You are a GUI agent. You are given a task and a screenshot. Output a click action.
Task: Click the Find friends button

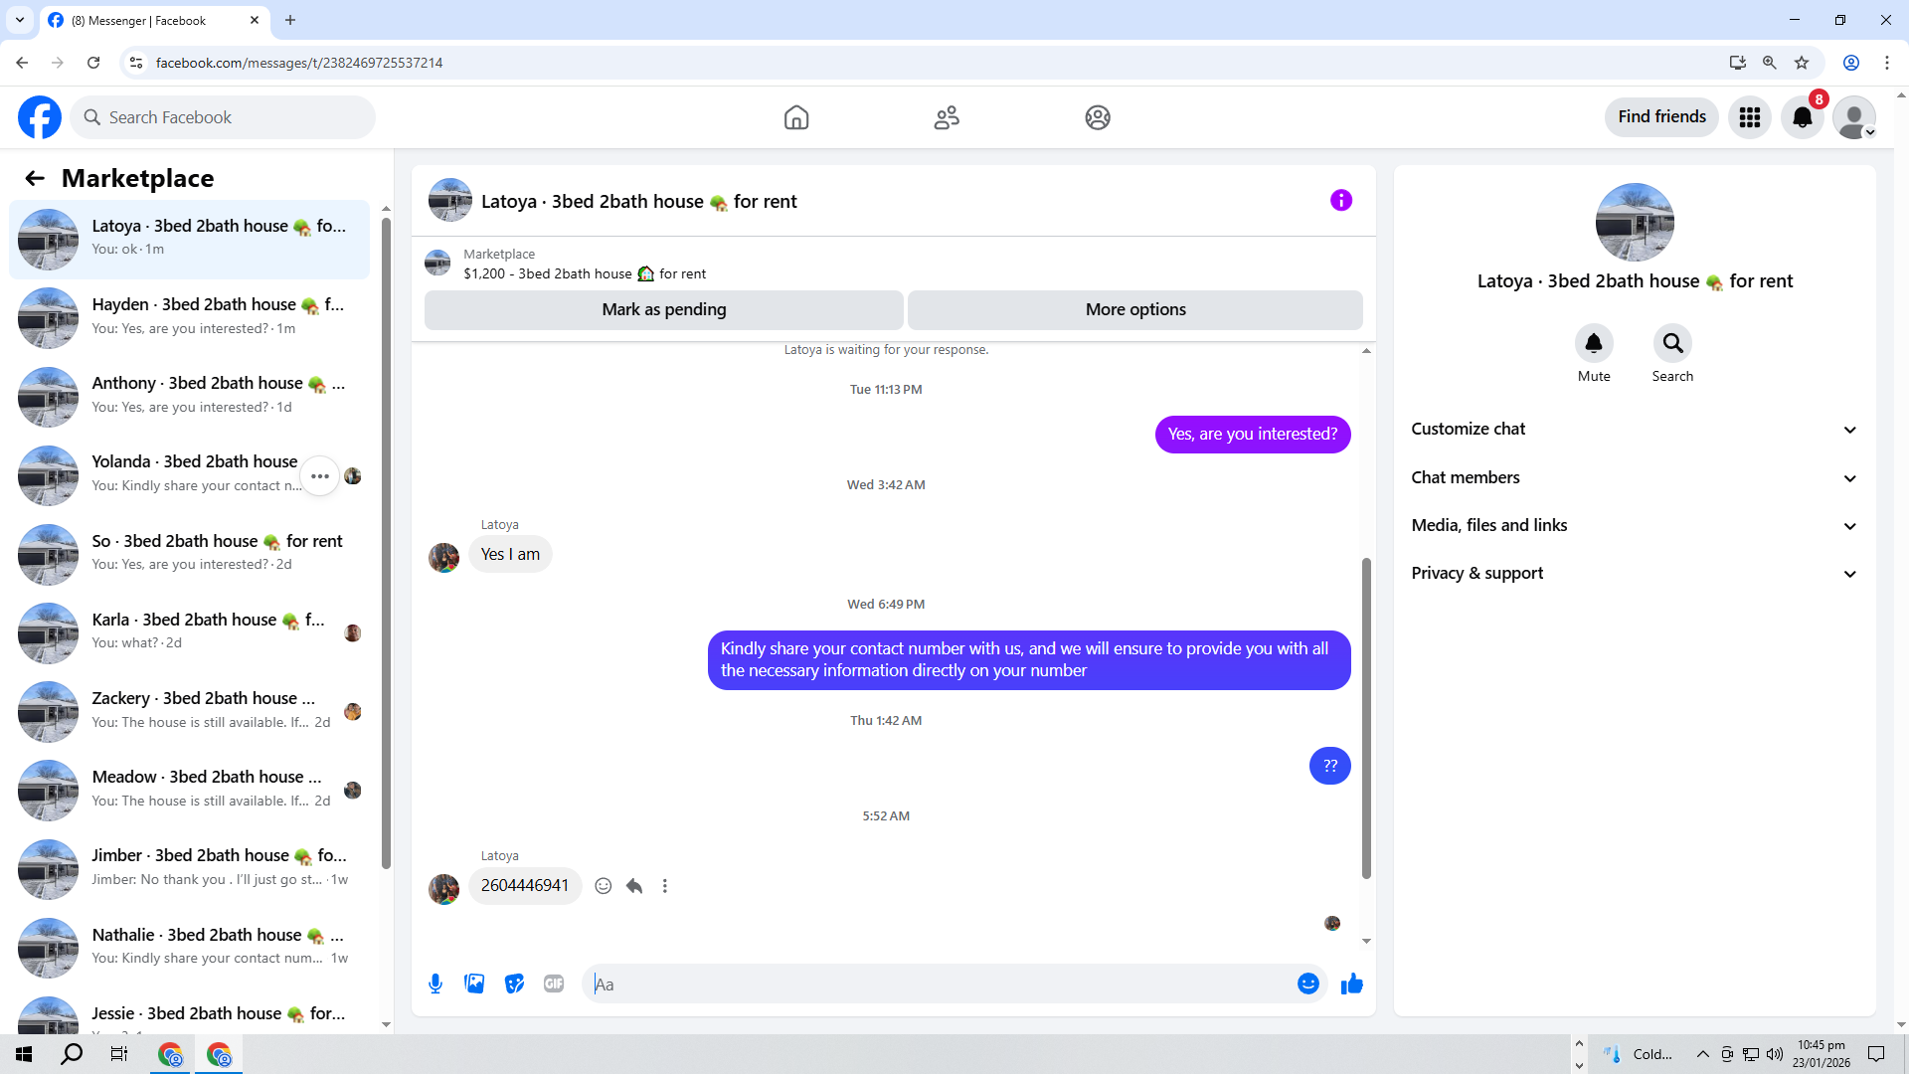(1660, 117)
